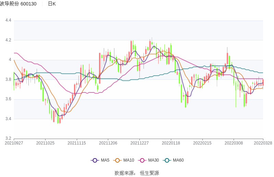The width and height of the screenshot is (274, 177).
Task: Hide MA60 line using its legend text
Action: pyautogui.click(x=178, y=160)
